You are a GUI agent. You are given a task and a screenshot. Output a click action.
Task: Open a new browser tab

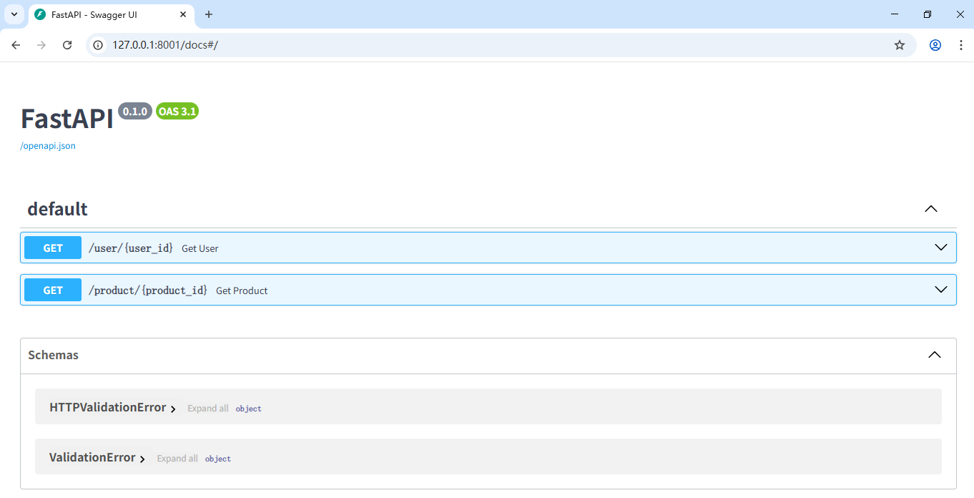209,14
